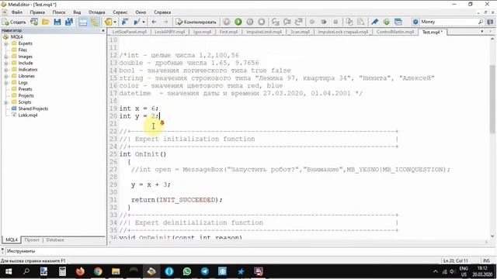Go back with the left arrow icon

[x=154, y=22]
